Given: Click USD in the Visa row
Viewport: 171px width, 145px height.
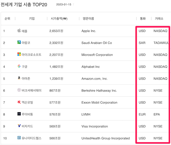Looking at the screenshot, I should [x=142, y=126].
